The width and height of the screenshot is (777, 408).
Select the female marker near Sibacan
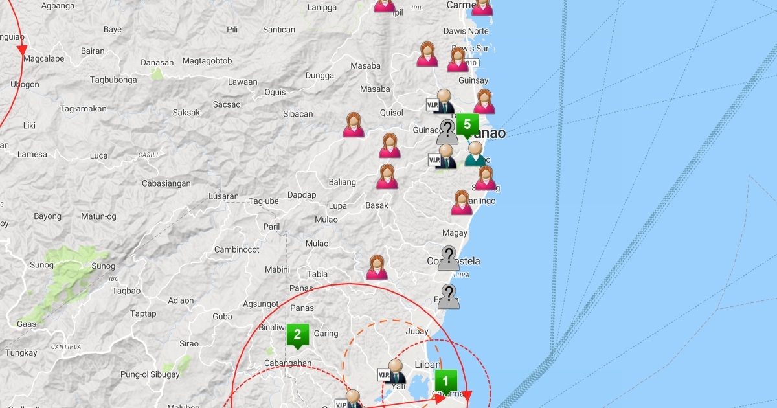coord(353,125)
